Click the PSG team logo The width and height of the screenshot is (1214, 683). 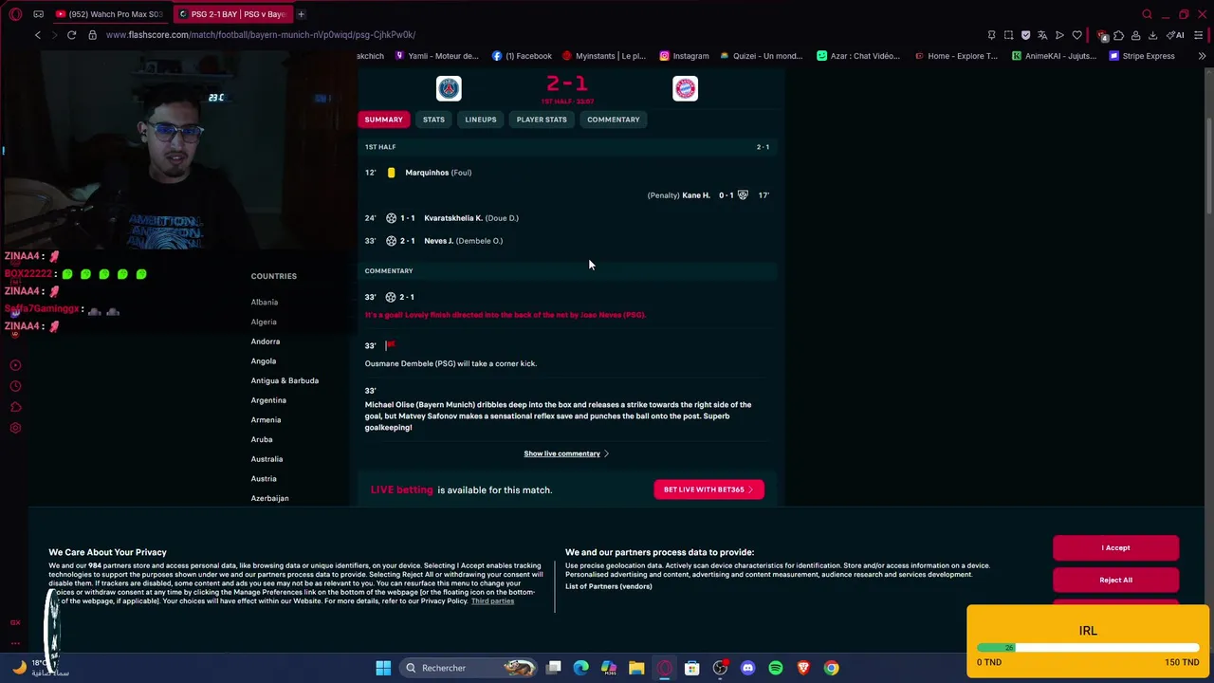(449, 88)
